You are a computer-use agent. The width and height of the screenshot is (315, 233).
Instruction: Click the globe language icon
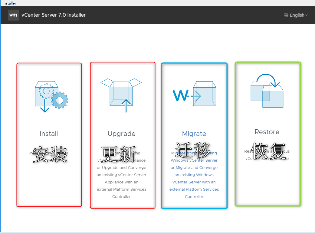pyautogui.click(x=286, y=15)
